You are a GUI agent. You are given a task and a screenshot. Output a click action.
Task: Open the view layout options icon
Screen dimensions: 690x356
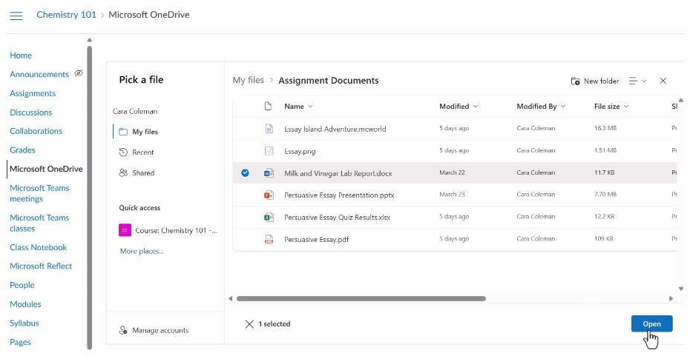coord(637,81)
